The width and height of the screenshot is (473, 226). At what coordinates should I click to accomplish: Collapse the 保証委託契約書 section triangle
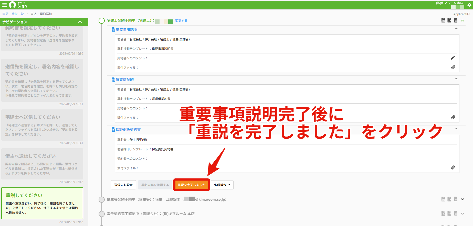(456, 129)
